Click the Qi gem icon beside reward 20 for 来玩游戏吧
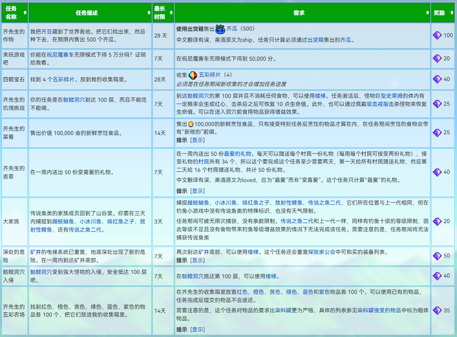Image resolution: width=457 pixels, height=337 pixels. [437, 58]
